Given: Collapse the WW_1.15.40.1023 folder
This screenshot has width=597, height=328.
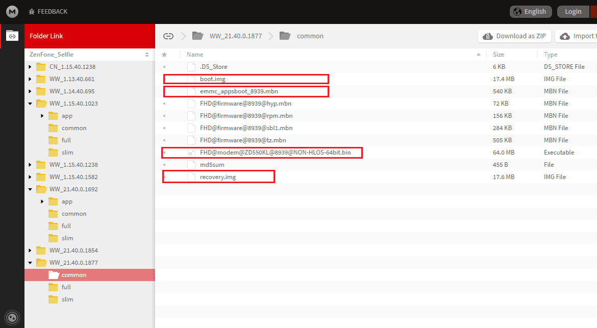Looking at the screenshot, I should click(x=30, y=104).
